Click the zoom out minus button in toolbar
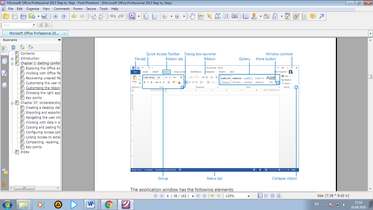The width and height of the screenshot is (373, 210). point(165,16)
